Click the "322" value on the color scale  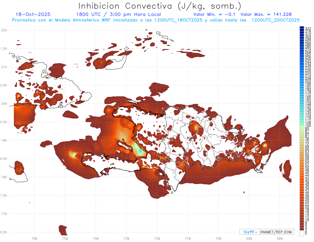pos(308,28)
